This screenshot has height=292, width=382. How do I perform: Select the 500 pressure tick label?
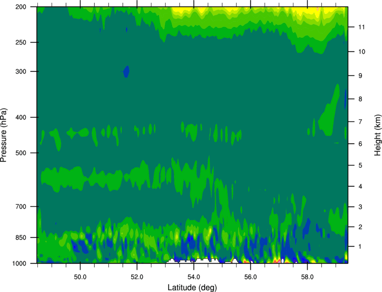pyautogui.click(x=21, y=153)
